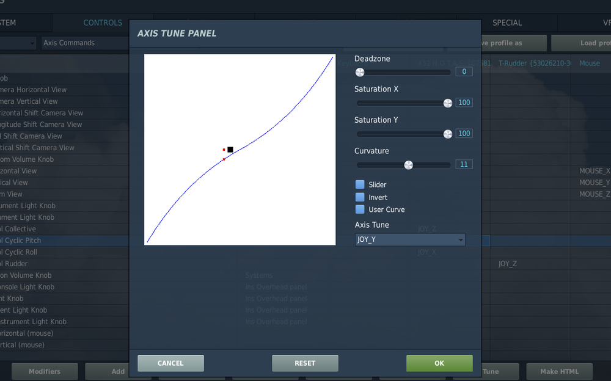Toggle the Invert checkbox
This screenshot has width=611, height=381.
tap(360, 197)
